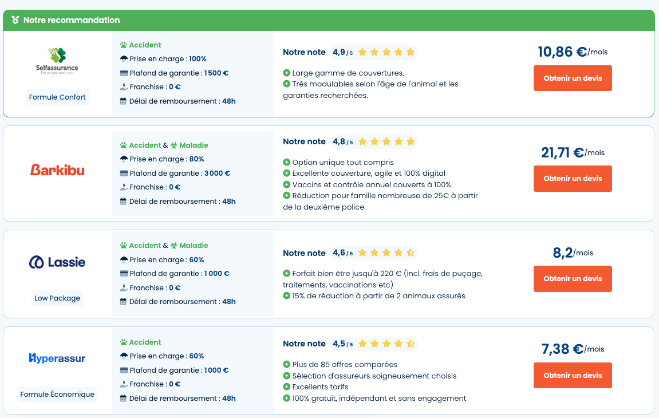
Task: Click the green plus beside Option unique tout compris
Action: 287,162
